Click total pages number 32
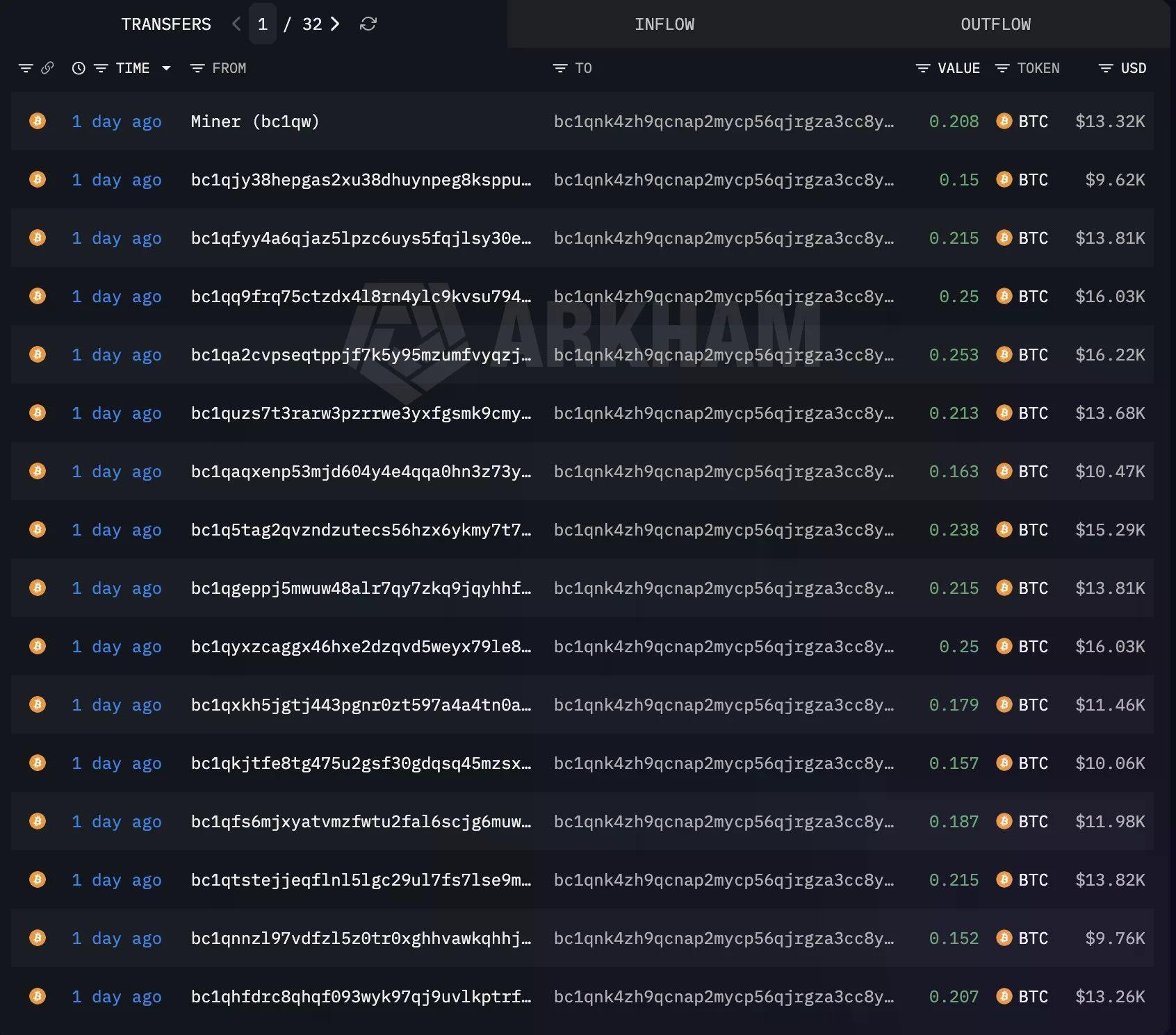Screen dimensions: 1176x1035 tap(312, 24)
